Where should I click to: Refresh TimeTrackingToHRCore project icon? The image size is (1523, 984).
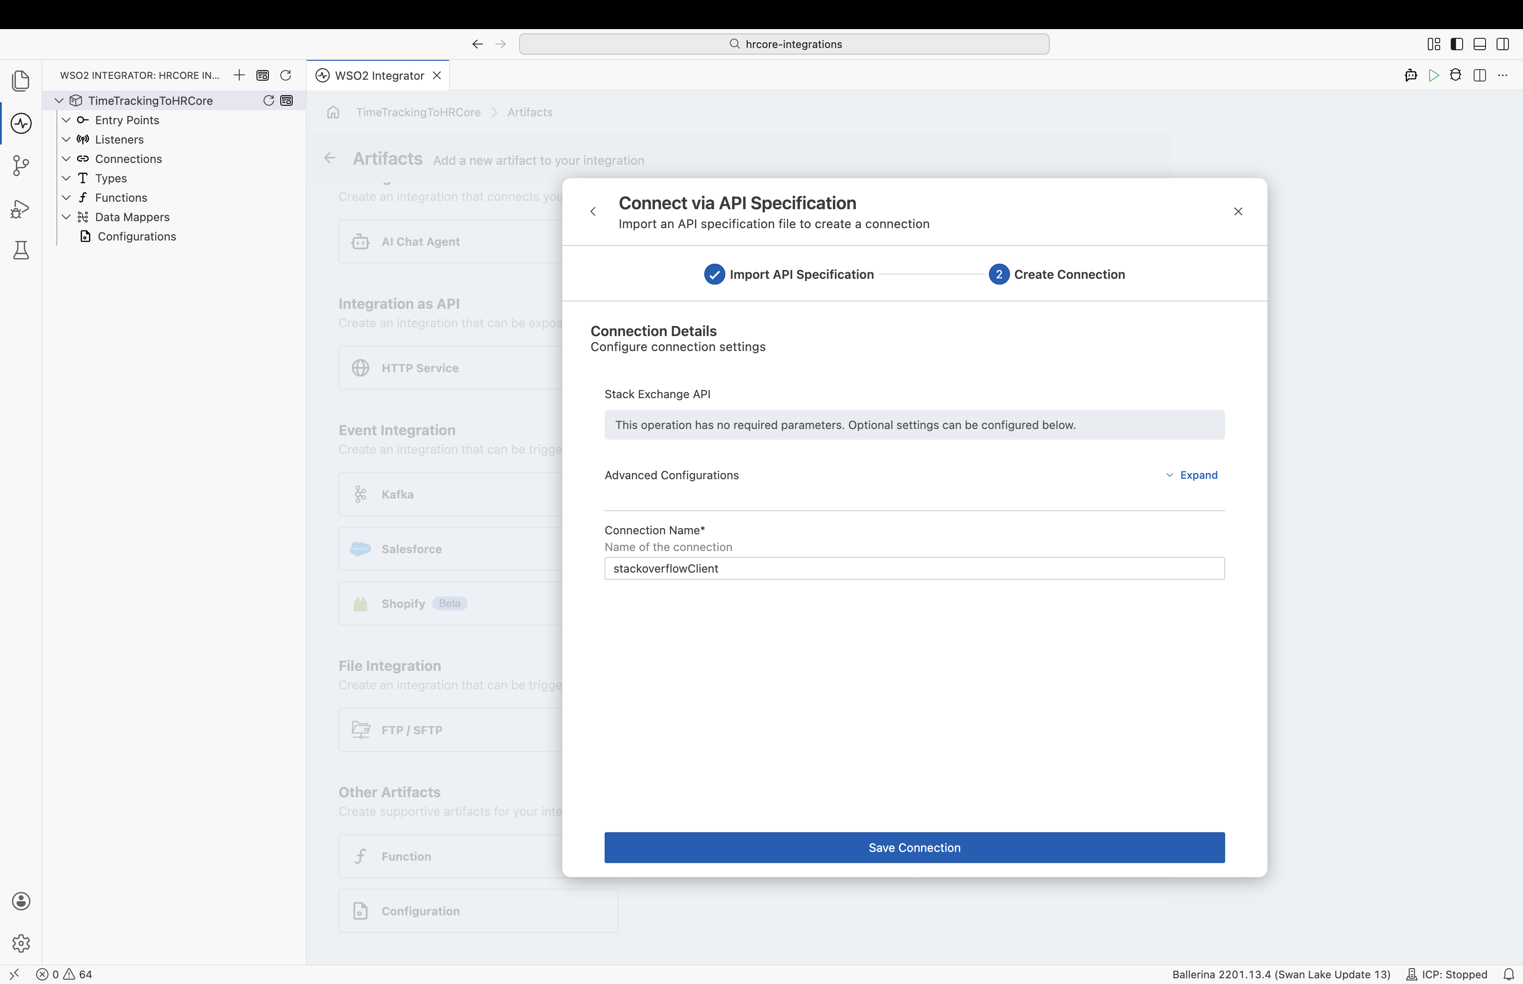[x=268, y=100]
